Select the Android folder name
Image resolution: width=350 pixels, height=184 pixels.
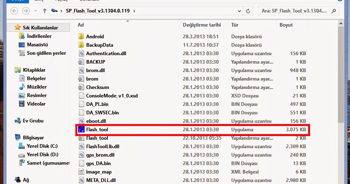point(95,36)
